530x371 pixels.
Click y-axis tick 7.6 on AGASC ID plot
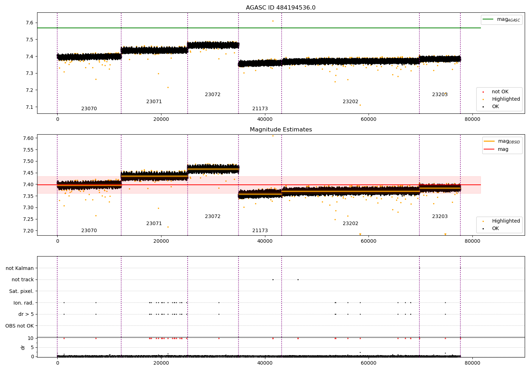coord(29,23)
